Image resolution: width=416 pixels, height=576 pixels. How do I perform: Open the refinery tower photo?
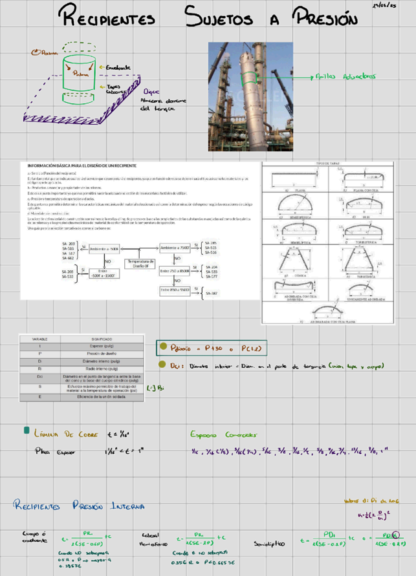250,96
